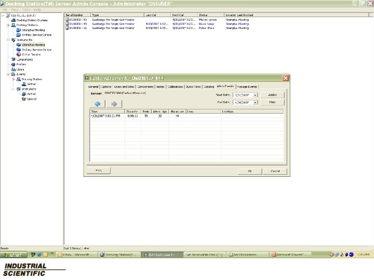The image size is (374, 280).
Task: Collapse Instrument node under Events
Action: click(14, 89)
